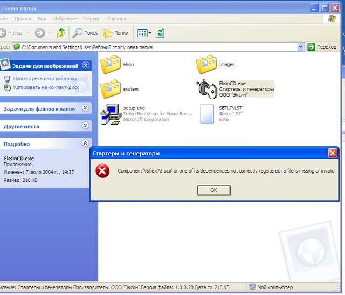Viewport: 345px width, 295px height.
Task: Collapse Задачи для изображений panel
Action: click(x=86, y=65)
